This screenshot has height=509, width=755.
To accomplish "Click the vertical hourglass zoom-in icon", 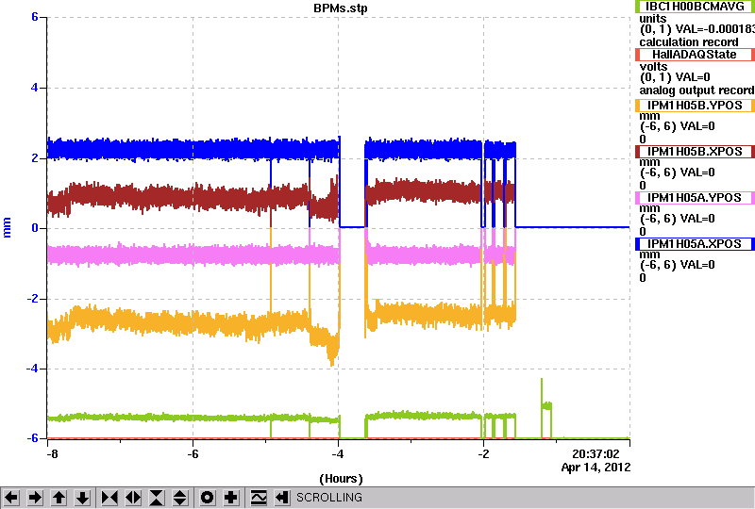I will [x=157, y=498].
